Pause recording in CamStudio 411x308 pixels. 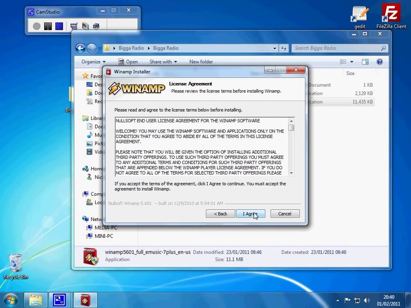pyautogui.click(x=48, y=26)
